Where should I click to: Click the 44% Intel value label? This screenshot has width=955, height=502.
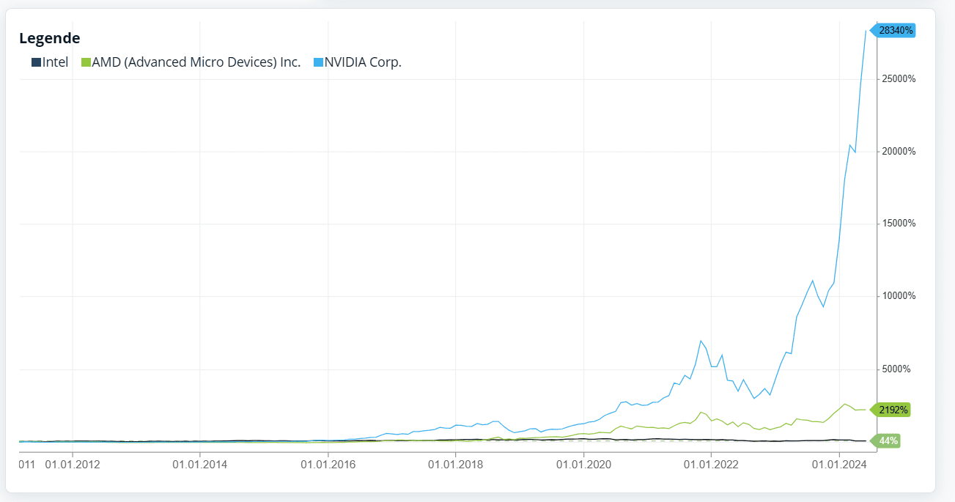click(x=885, y=441)
